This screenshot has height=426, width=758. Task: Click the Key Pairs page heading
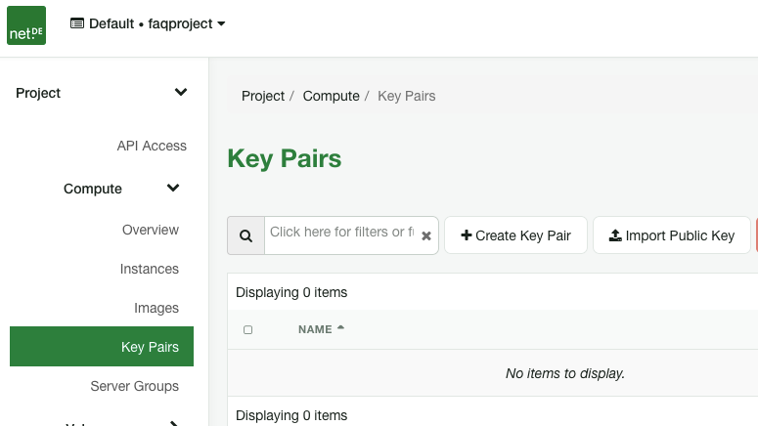(285, 158)
